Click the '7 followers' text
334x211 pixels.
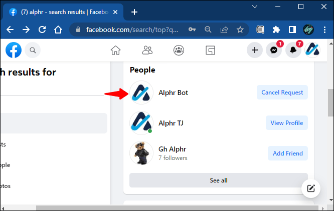(173, 158)
